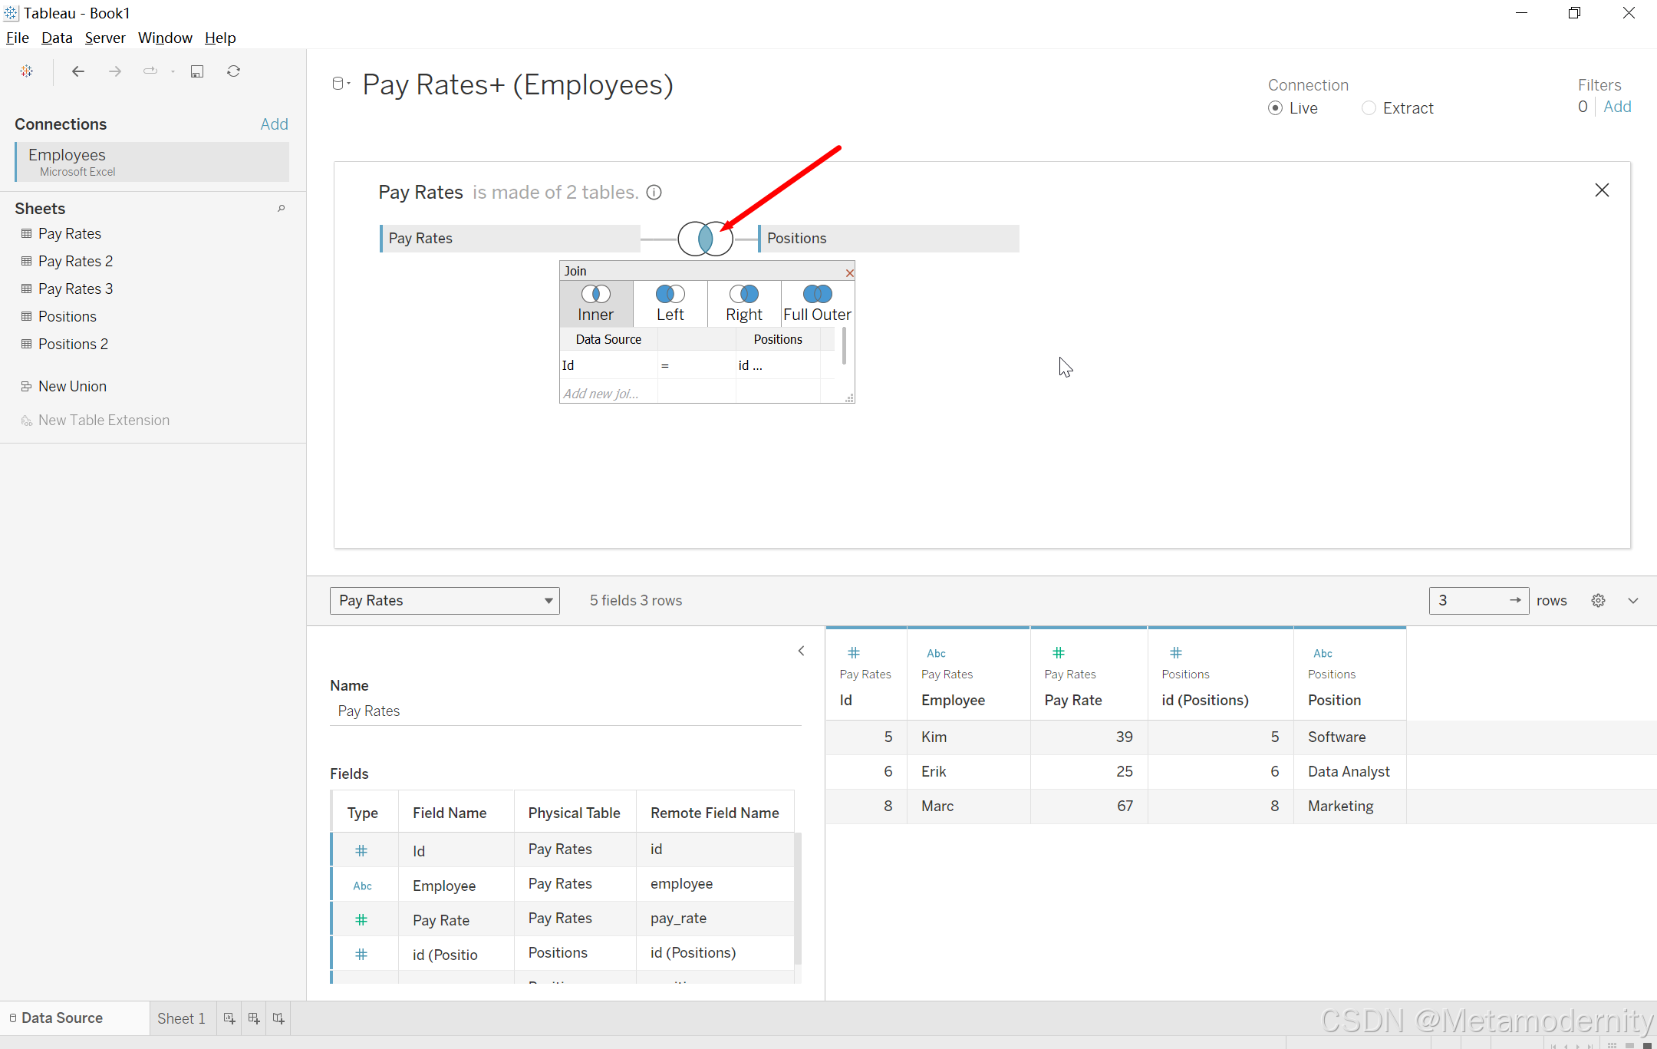Collapse the metadata pane with left chevron

(x=801, y=651)
